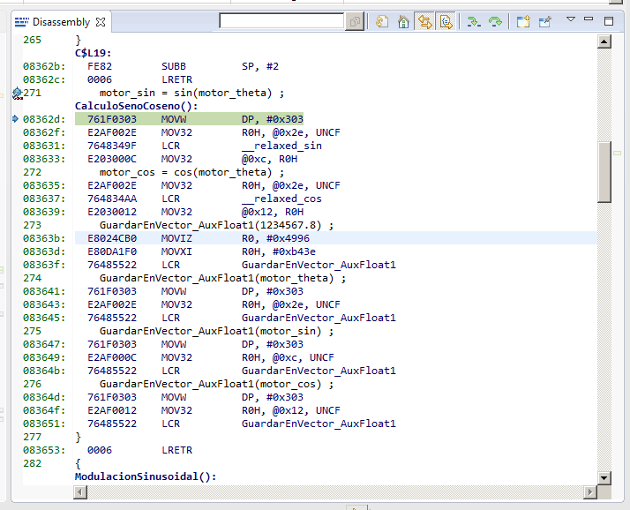Click the breakpoint marker at line 271

pyautogui.click(x=18, y=94)
